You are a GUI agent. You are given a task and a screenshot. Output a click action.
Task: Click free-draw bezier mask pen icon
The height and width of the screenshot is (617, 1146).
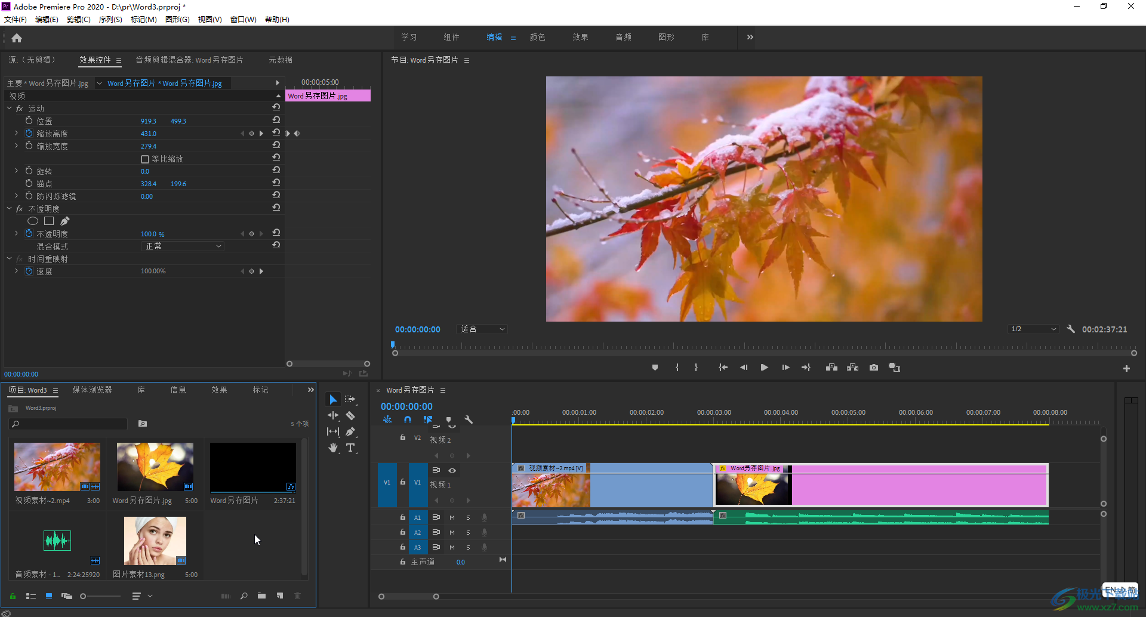(x=65, y=221)
